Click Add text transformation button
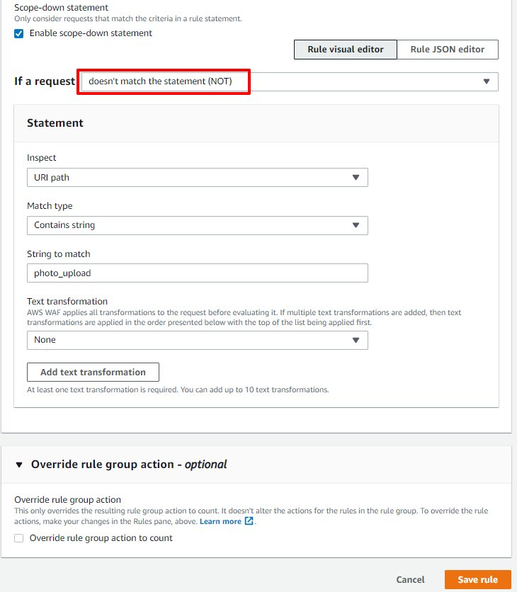 [x=93, y=372]
